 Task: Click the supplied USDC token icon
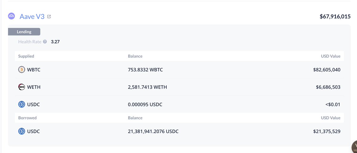click(22, 105)
